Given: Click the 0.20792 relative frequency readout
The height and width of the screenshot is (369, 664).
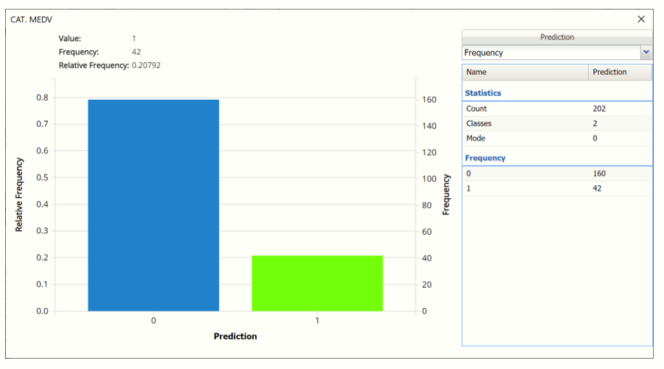Looking at the screenshot, I should coord(146,65).
